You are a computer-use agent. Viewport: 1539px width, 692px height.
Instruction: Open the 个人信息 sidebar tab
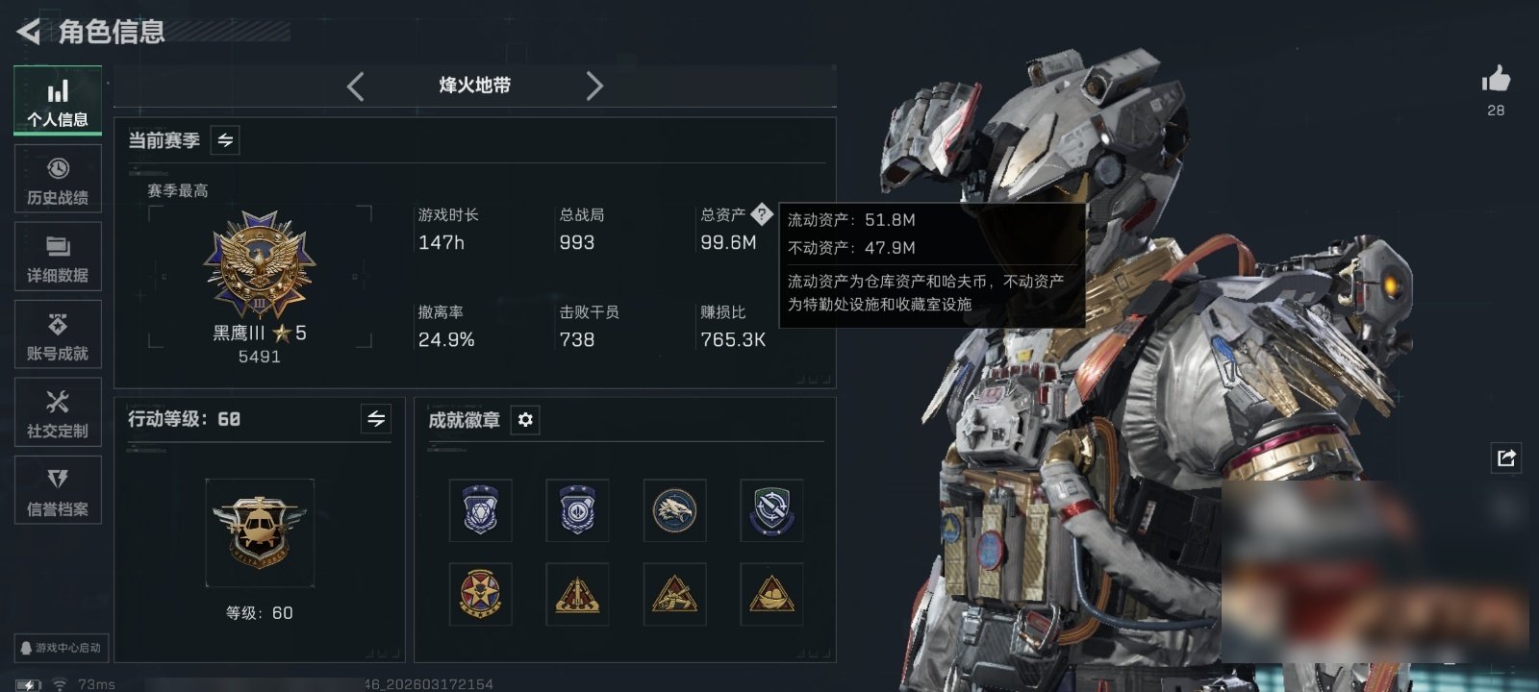(58, 101)
